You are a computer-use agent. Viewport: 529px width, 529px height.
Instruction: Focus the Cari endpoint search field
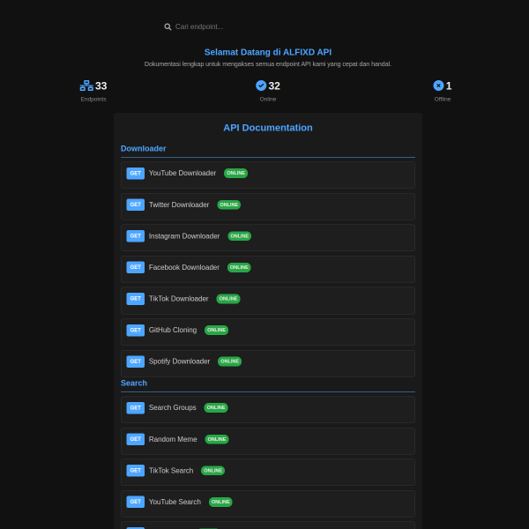[267, 27]
